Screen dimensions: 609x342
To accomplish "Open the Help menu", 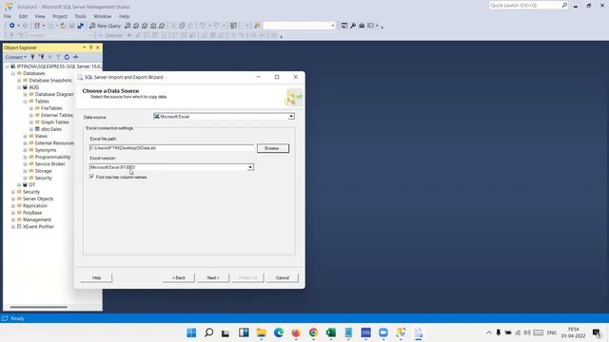I will pyautogui.click(x=124, y=16).
